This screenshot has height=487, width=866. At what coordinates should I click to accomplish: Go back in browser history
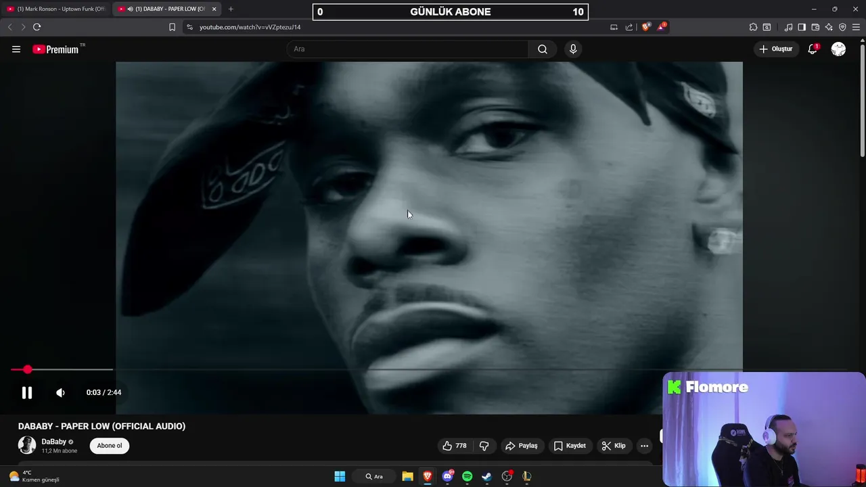(x=9, y=27)
